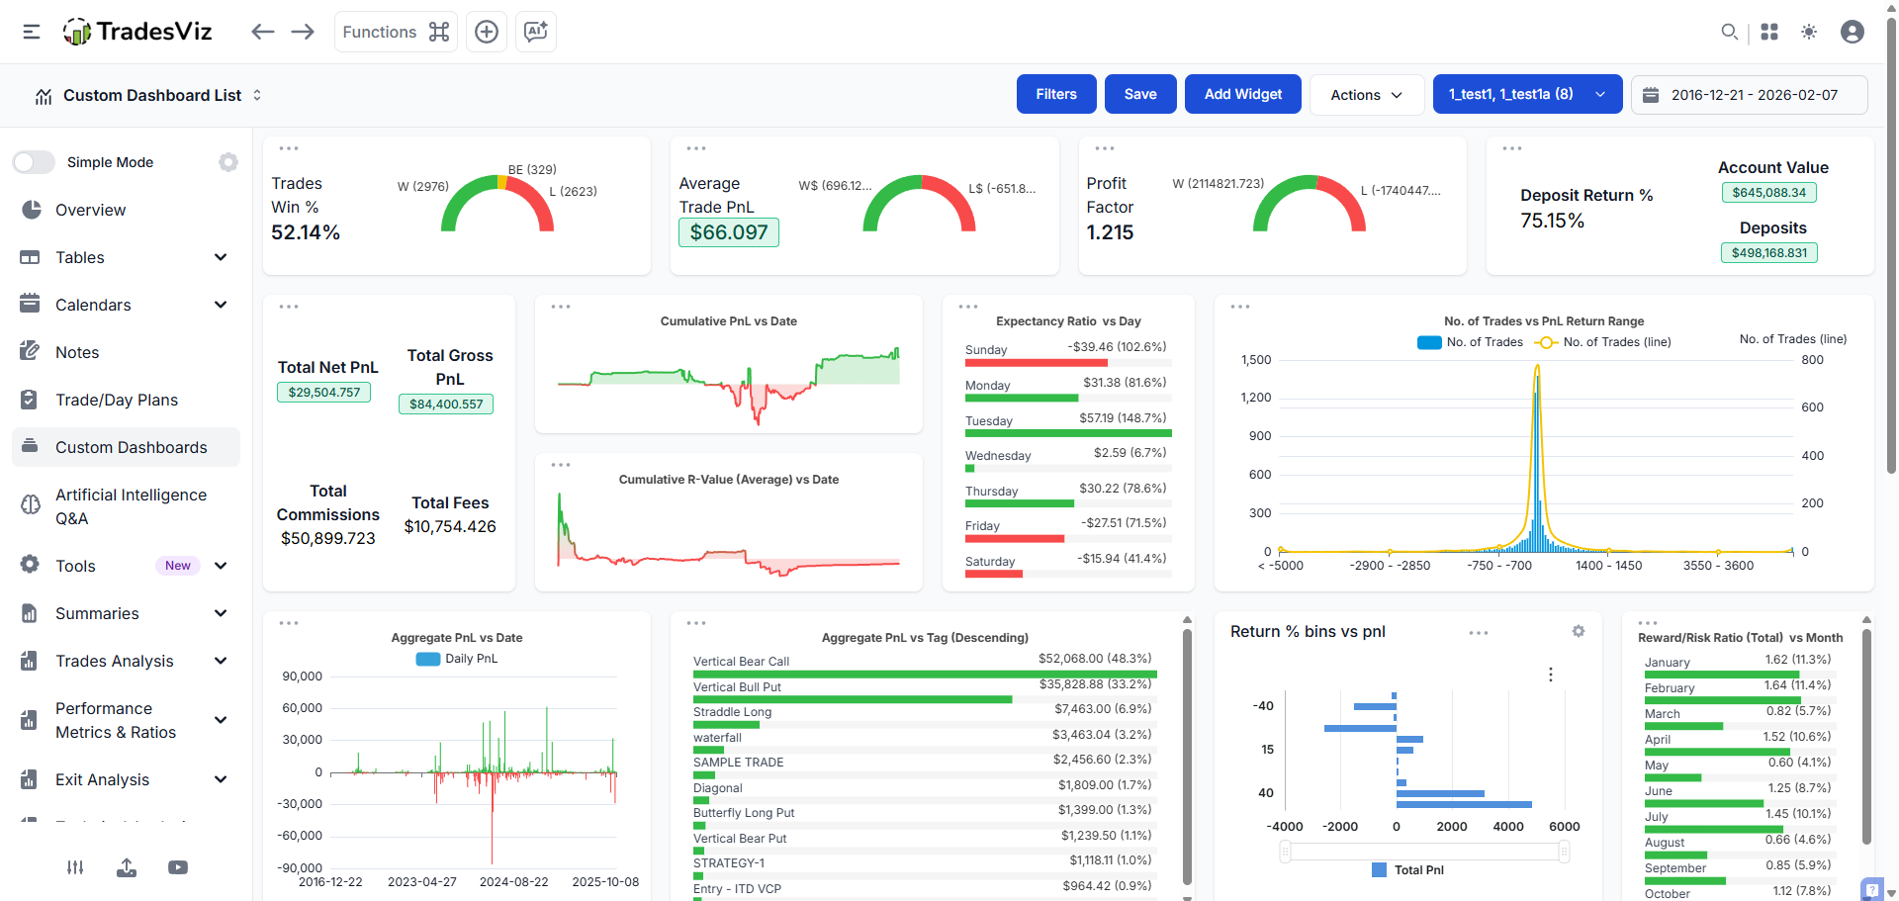Open the Actions dropdown

tap(1366, 95)
